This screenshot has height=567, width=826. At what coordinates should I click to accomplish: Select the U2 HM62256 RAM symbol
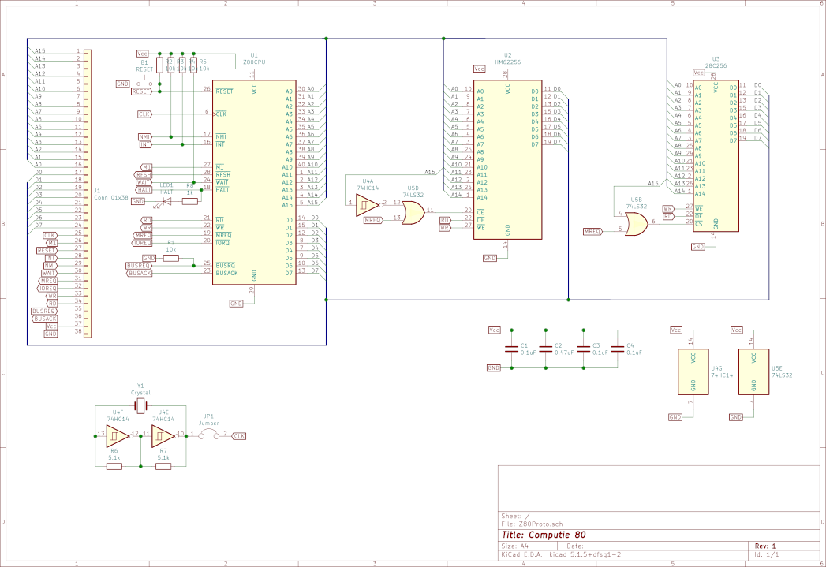pos(507,159)
